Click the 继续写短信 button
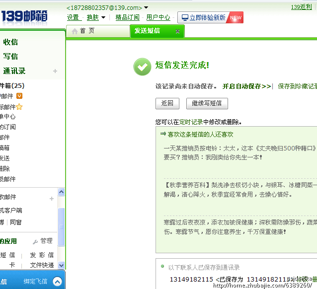317x289 pixels. click(207, 103)
